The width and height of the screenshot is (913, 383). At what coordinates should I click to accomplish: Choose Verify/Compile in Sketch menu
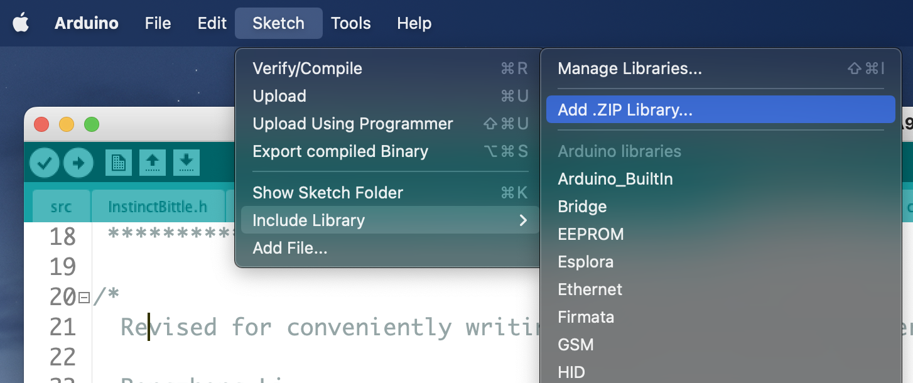307,68
